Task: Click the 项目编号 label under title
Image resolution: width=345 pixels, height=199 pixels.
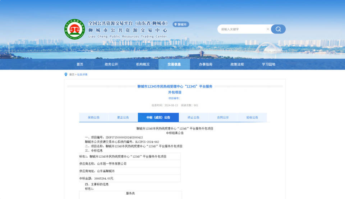Action: coord(174,98)
